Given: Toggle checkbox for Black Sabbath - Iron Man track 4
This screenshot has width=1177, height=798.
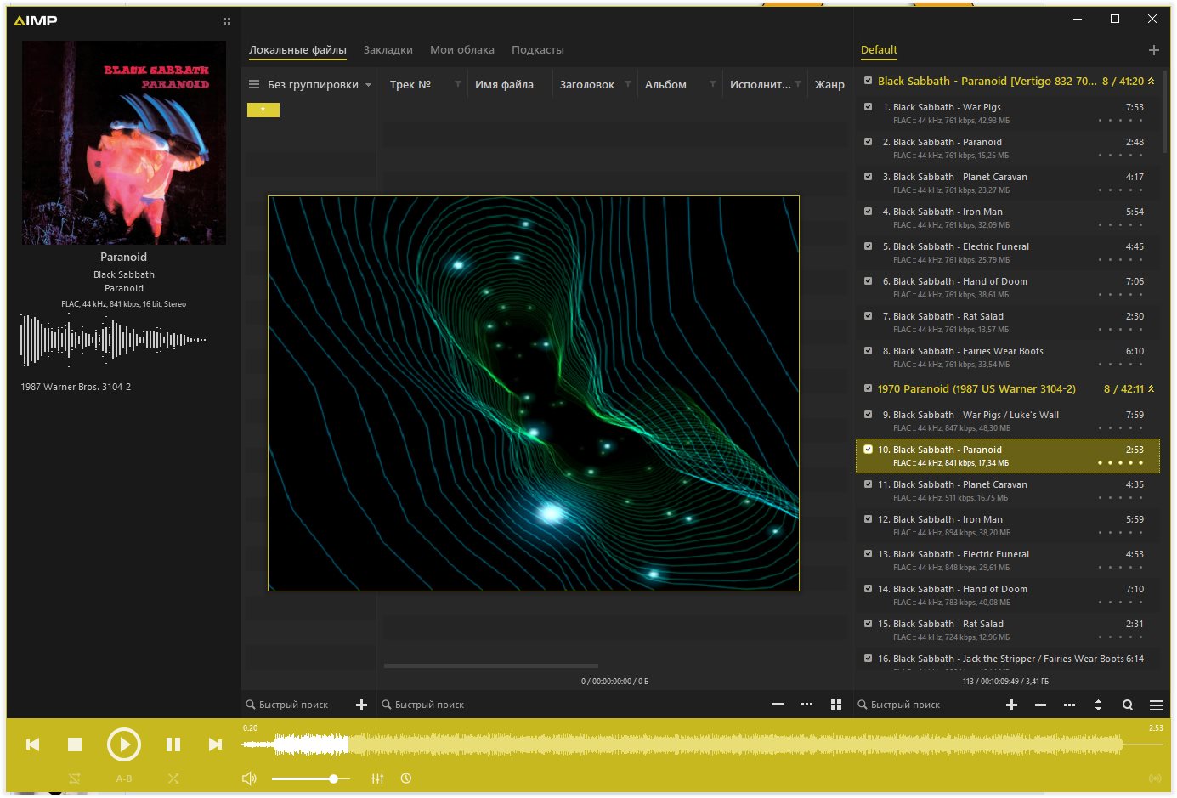Looking at the screenshot, I should coord(868,212).
